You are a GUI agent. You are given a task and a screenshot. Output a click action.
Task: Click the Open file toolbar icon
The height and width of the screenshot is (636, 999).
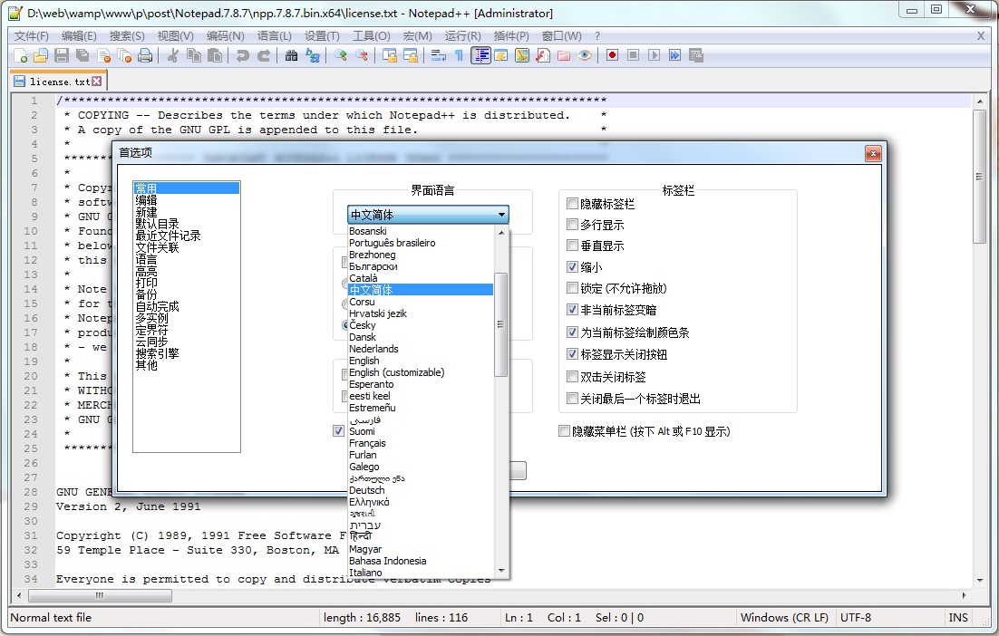[41, 56]
